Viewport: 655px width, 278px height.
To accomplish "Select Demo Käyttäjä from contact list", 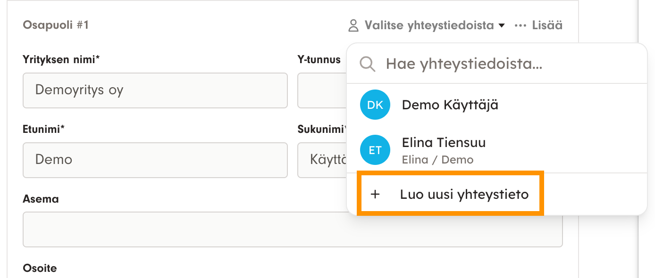I will tap(450, 105).
